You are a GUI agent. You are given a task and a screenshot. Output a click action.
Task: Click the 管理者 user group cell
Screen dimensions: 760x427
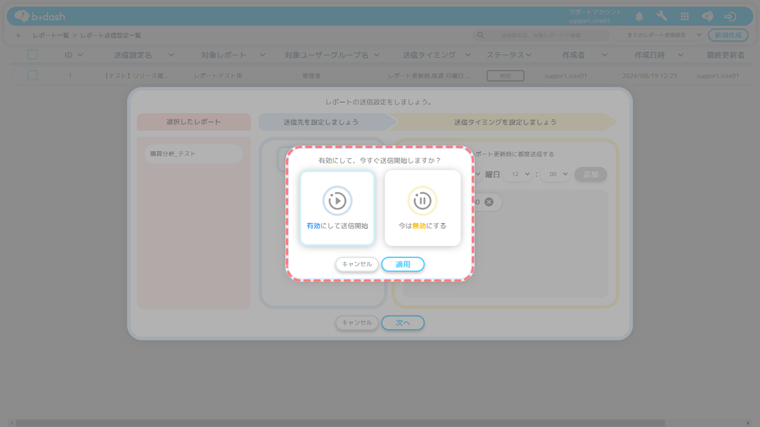[x=312, y=76]
